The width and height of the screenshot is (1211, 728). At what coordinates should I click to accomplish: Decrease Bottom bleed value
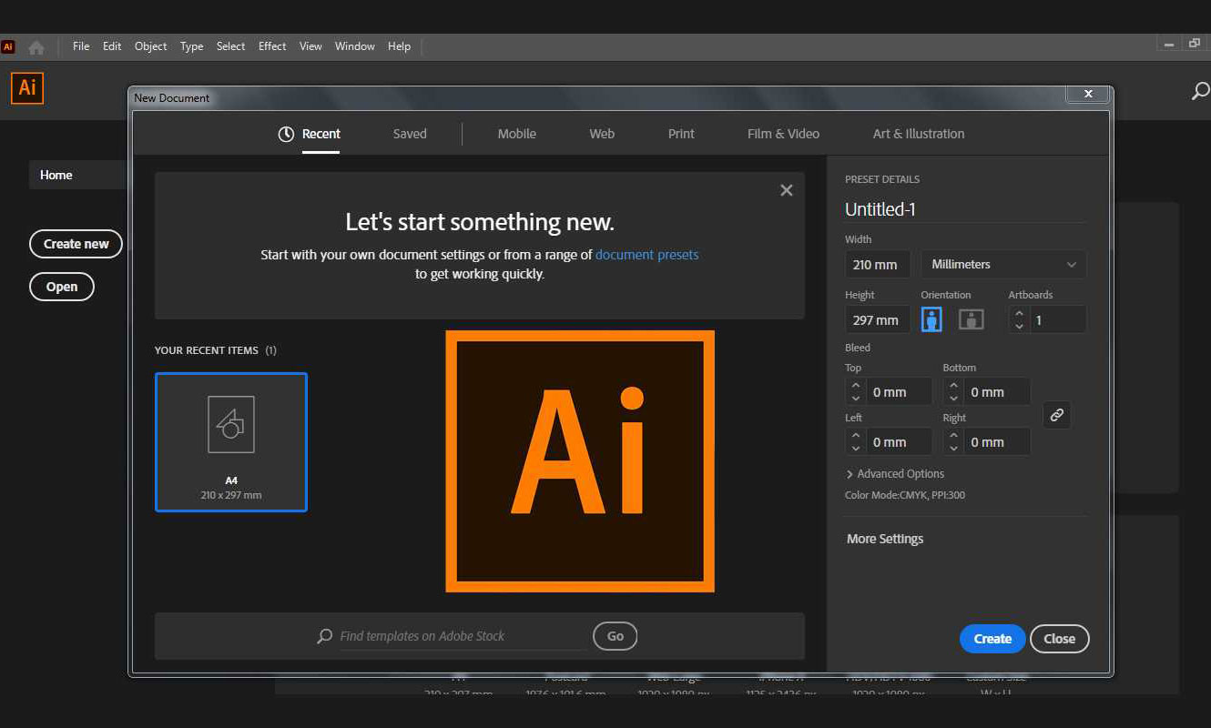[953, 399]
